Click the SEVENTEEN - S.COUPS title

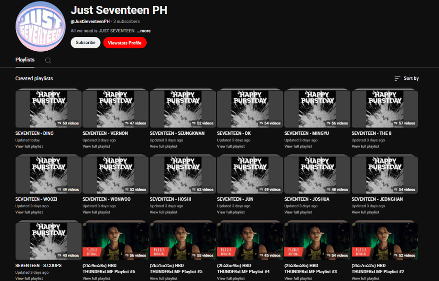pyautogui.click(x=38, y=266)
